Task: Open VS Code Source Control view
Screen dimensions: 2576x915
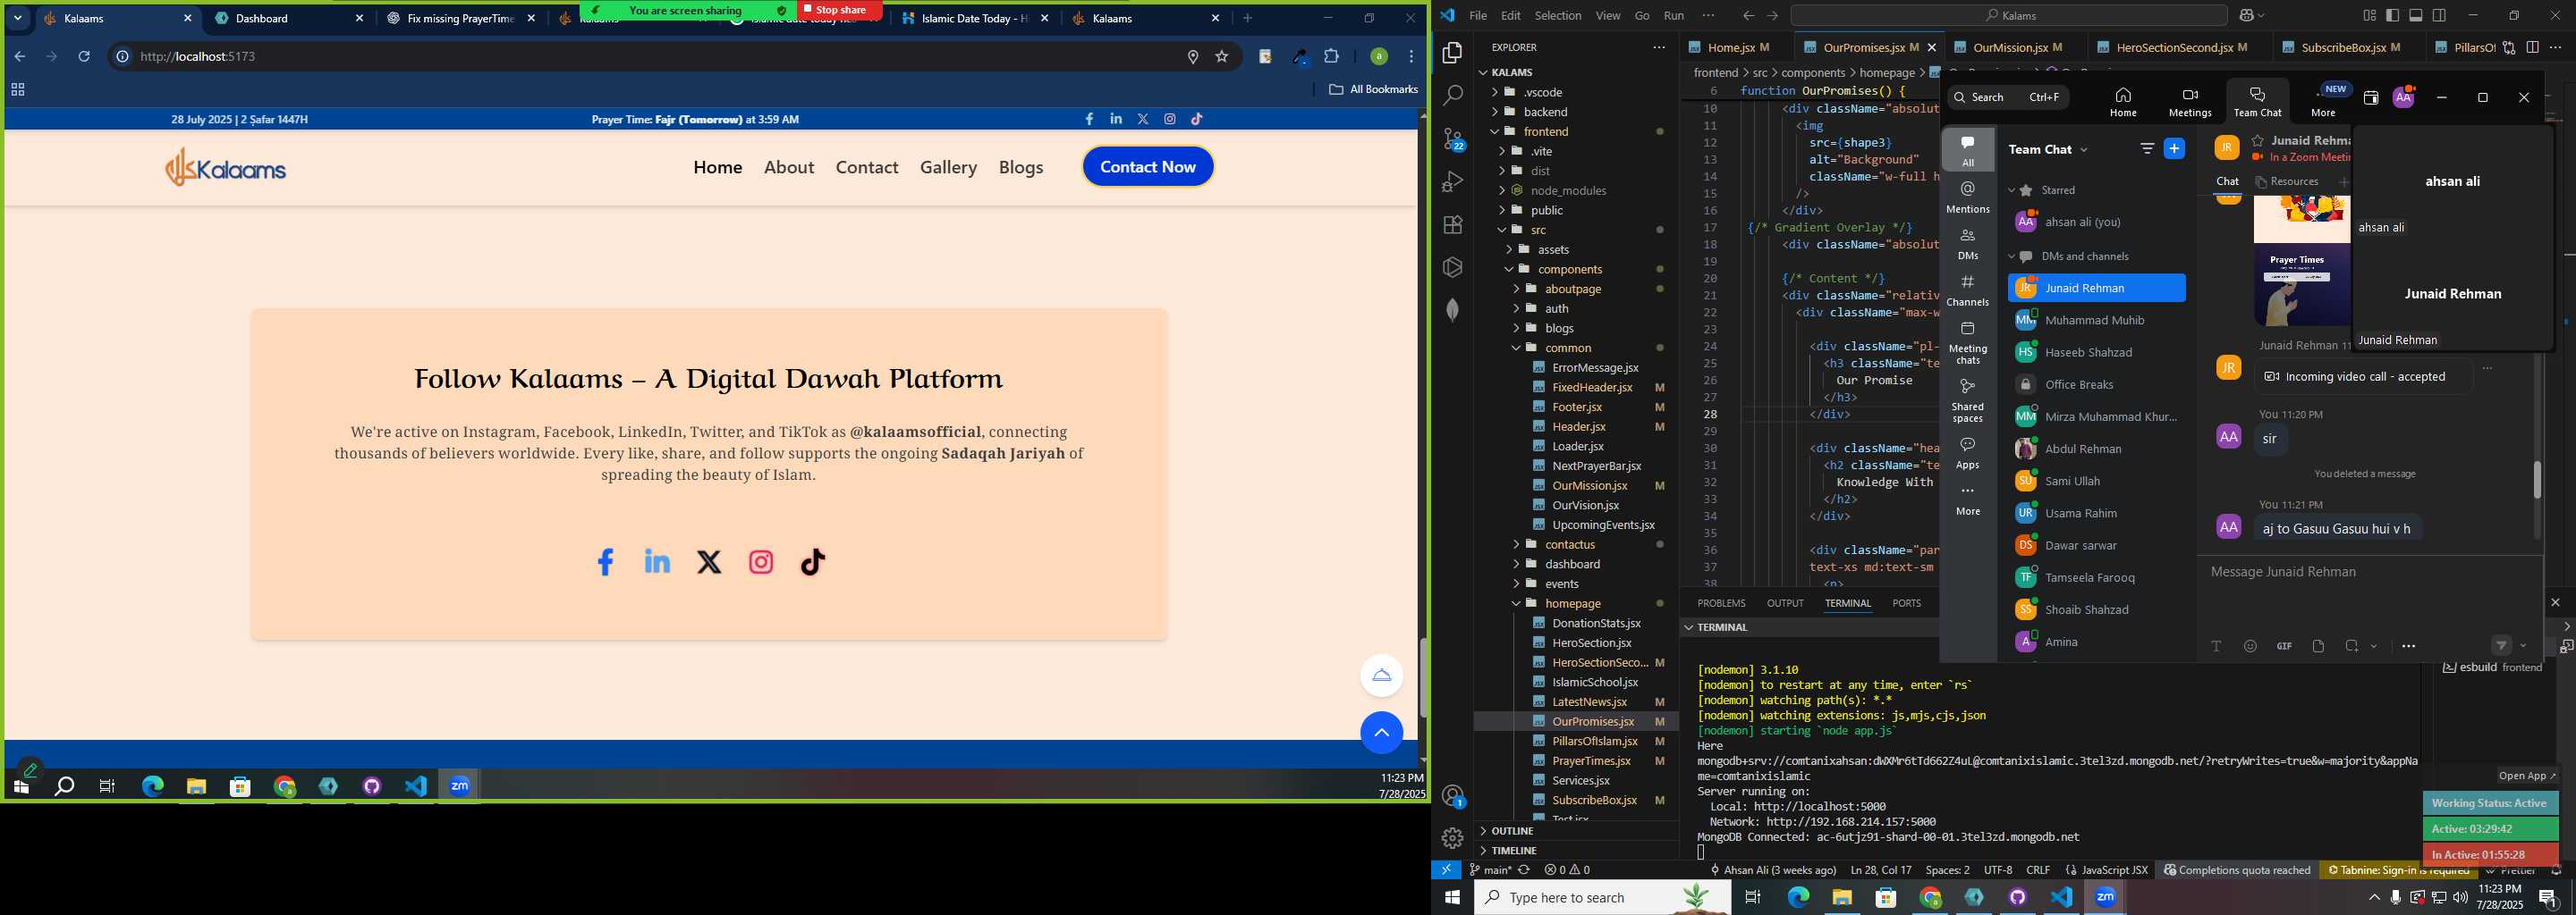Action: (1453, 139)
